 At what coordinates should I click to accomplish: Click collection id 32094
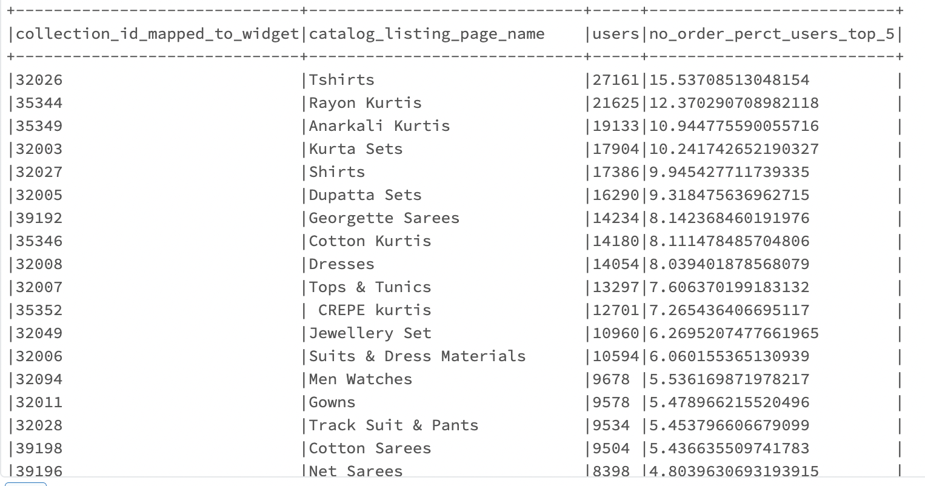[x=39, y=379]
